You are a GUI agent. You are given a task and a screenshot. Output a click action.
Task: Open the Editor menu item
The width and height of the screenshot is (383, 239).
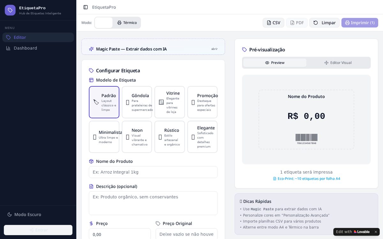pyautogui.click(x=38, y=37)
